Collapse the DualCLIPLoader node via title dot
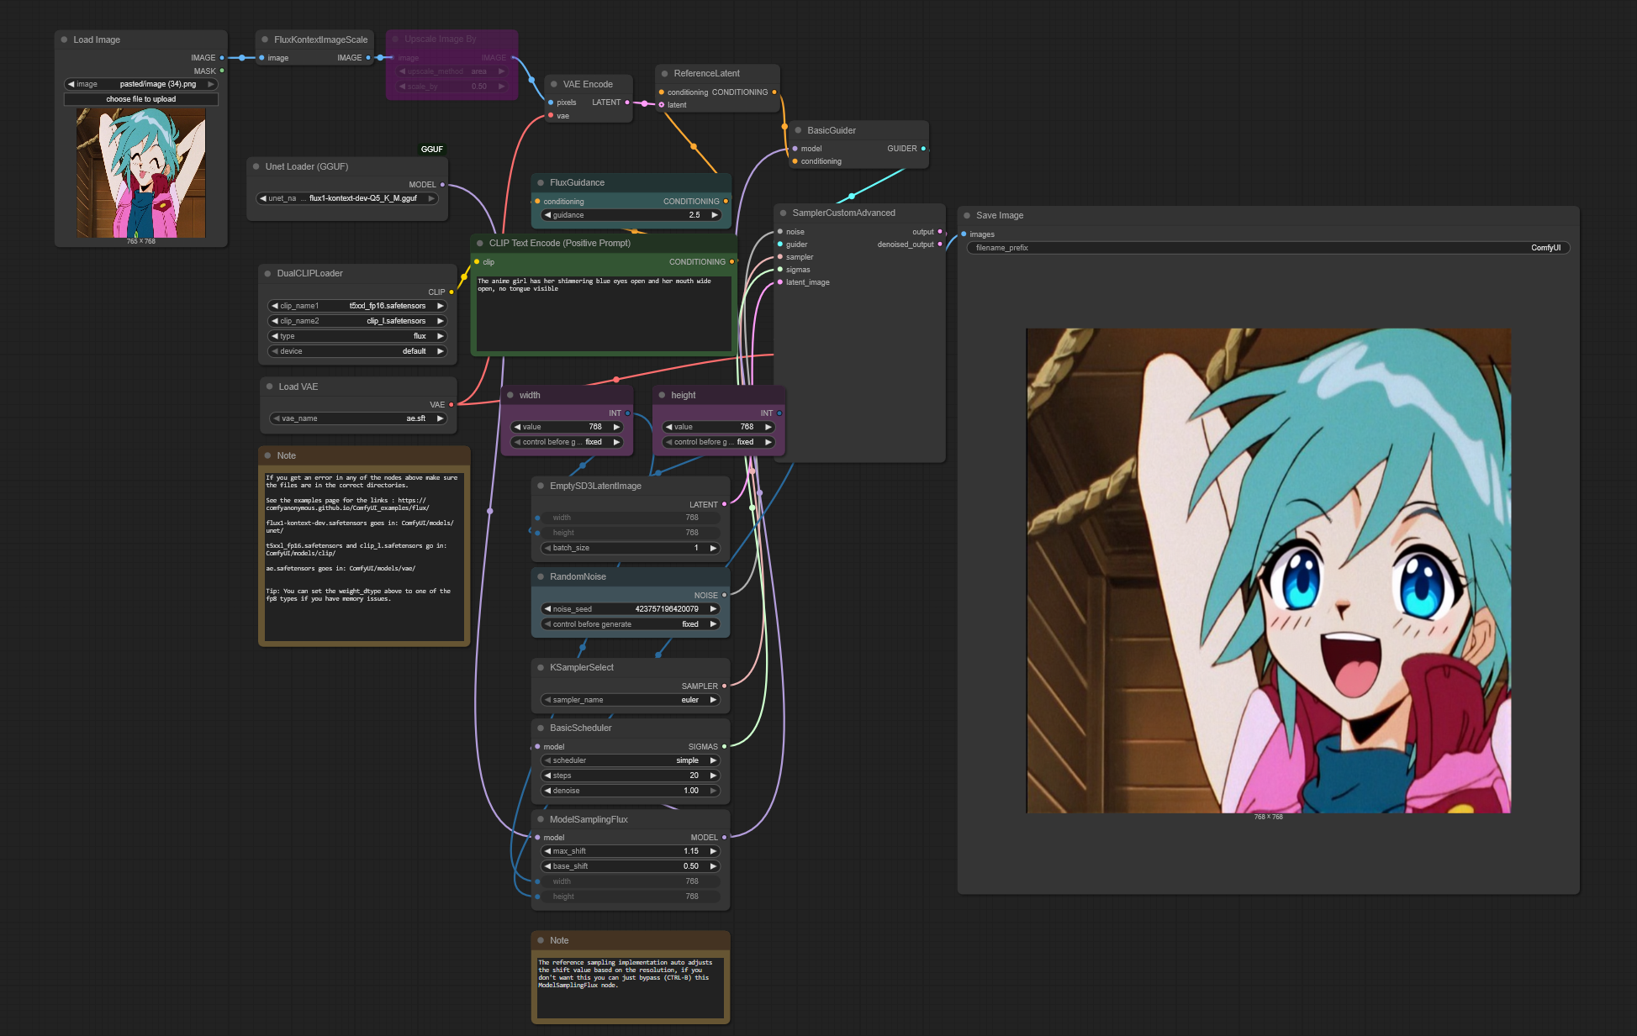The height and width of the screenshot is (1036, 1637). click(268, 273)
